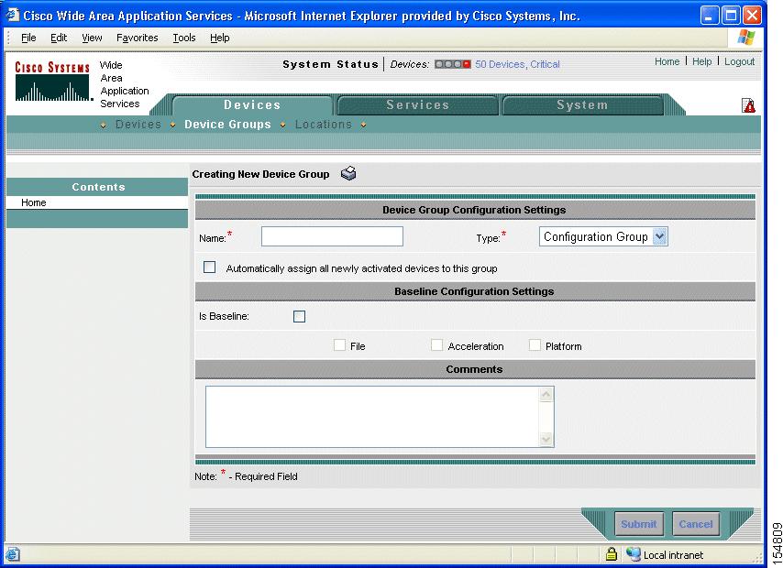Click the page icon in the status bar
The width and height of the screenshot is (783, 568).
click(x=13, y=554)
